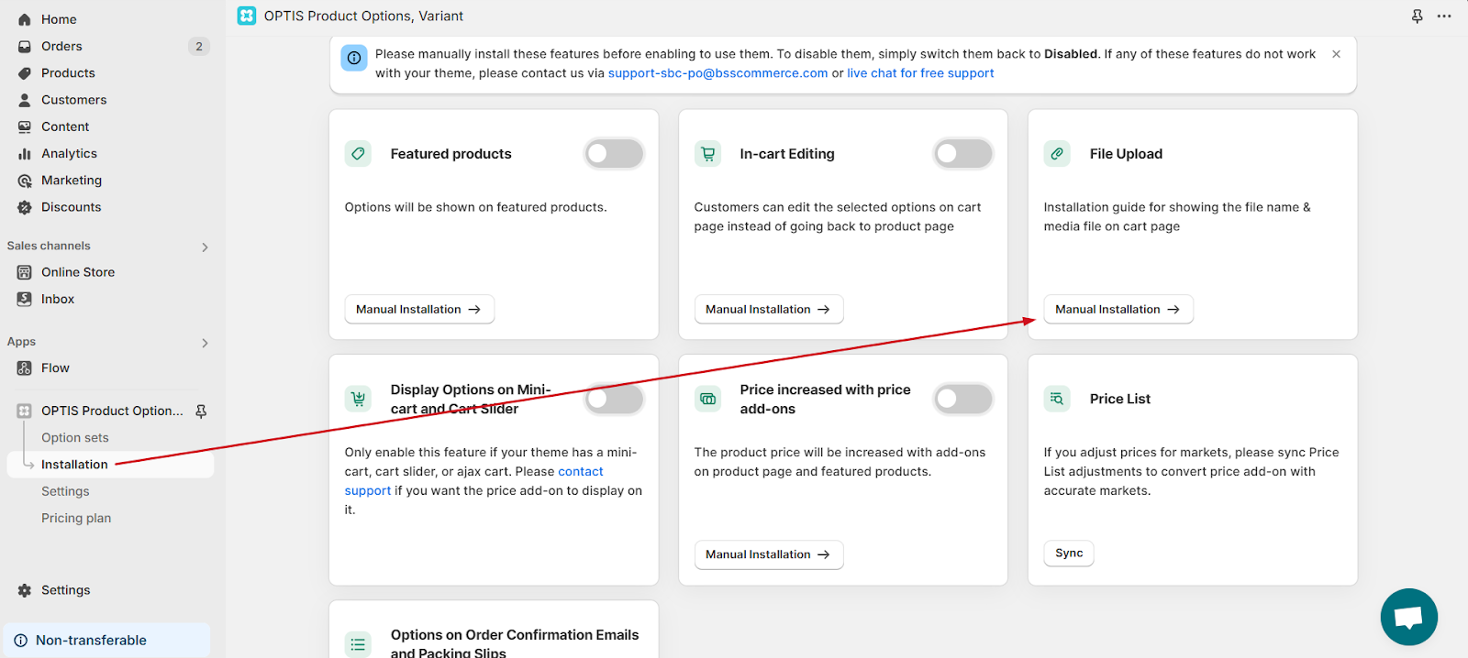Click the Content icon in sidebar
The width and height of the screenshot is (1468, 658).
click(x=25, y=126)
